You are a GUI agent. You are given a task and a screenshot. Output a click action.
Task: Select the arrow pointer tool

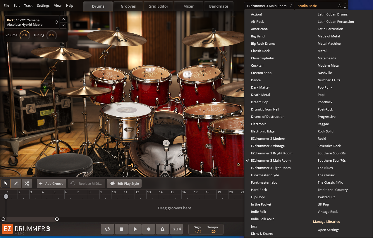point(6,184)
